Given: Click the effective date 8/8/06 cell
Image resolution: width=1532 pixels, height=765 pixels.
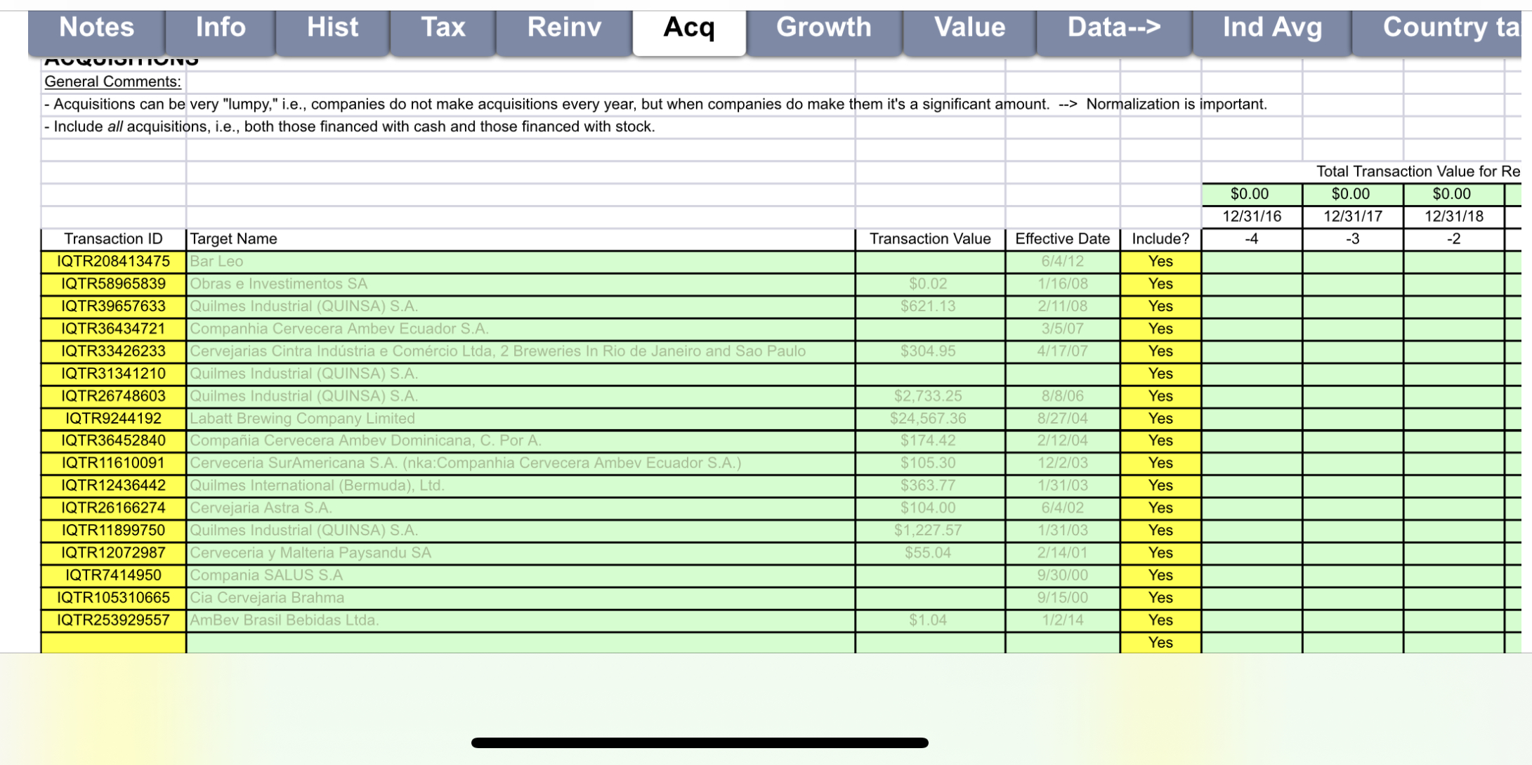Looking at the screenshot, I should click(x=1061, y=395).
